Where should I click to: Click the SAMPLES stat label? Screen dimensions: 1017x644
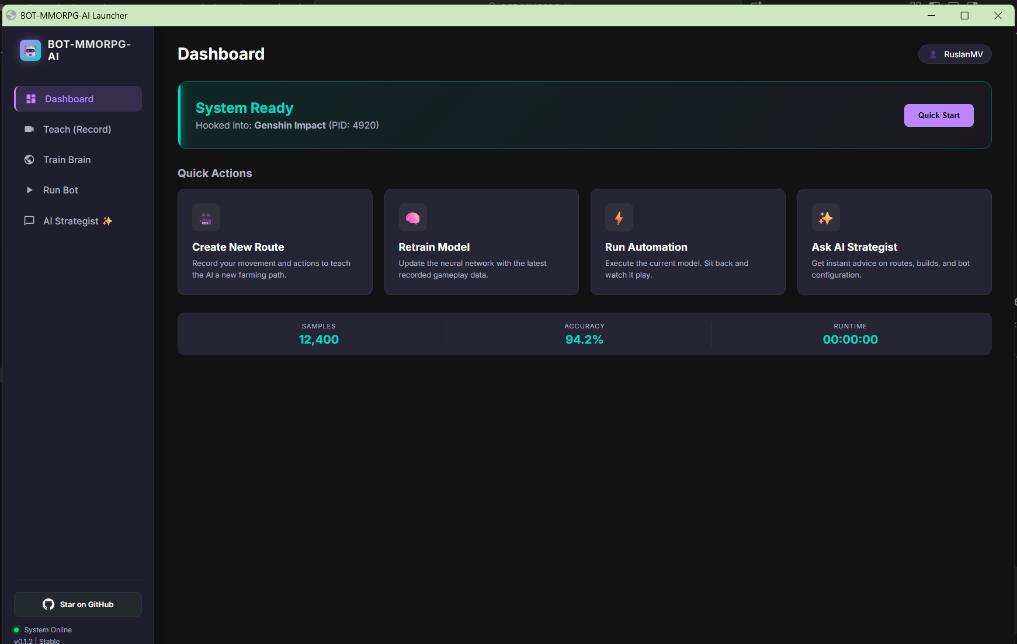coord(319,326)
